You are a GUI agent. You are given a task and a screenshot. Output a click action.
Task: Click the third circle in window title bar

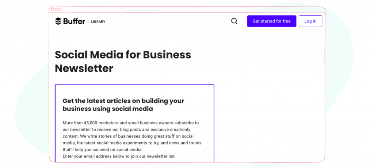pyautogui.click(x=60, y=9)
